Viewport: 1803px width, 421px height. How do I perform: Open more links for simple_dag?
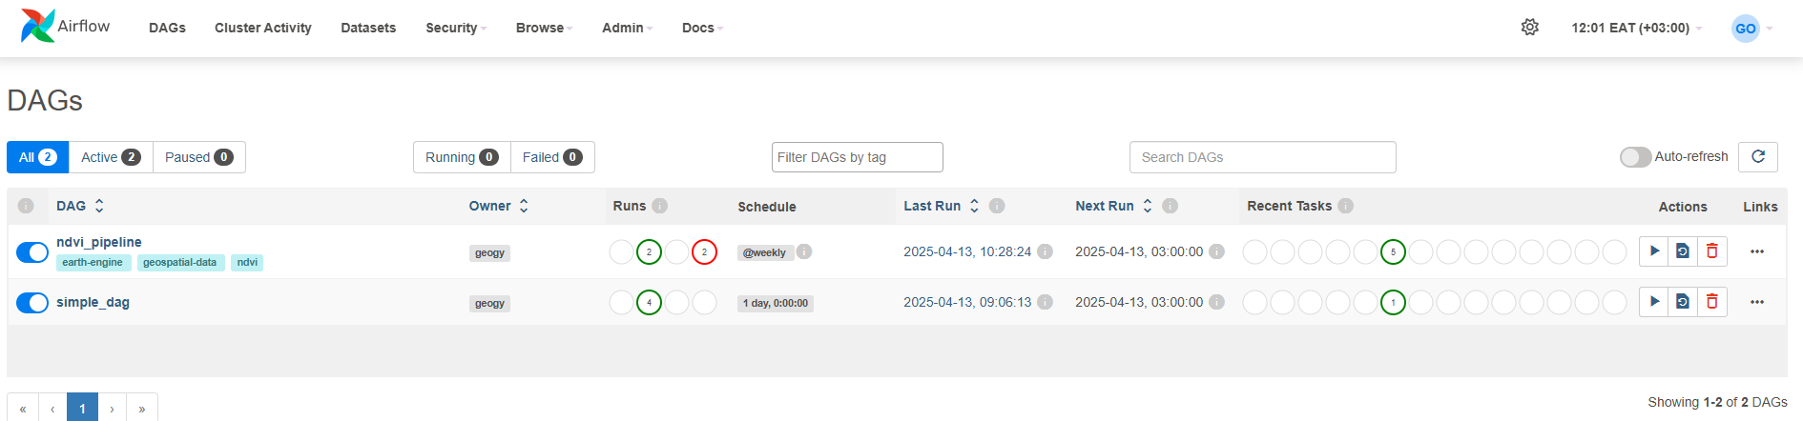click(1757, 302)
